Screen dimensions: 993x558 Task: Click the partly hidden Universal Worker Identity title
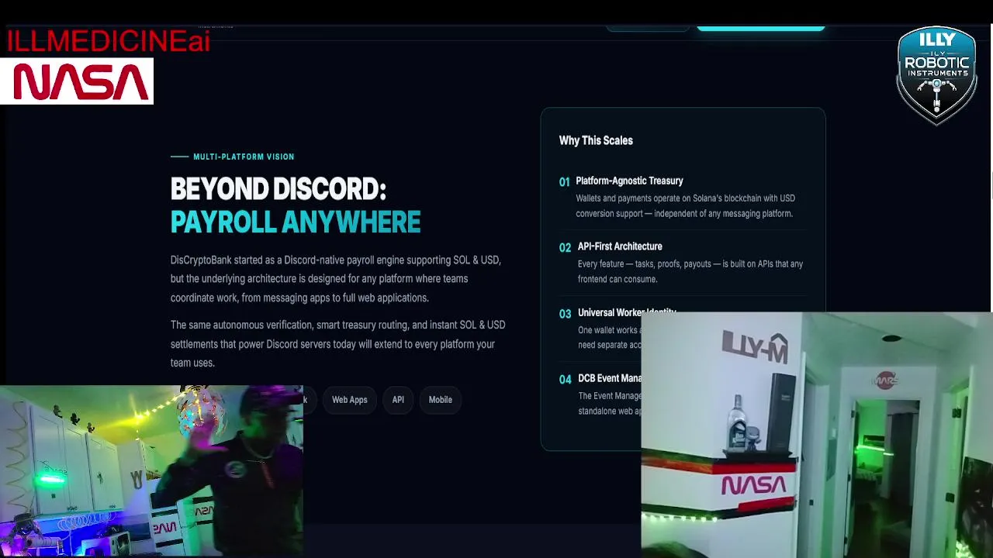tap(627, 312)
